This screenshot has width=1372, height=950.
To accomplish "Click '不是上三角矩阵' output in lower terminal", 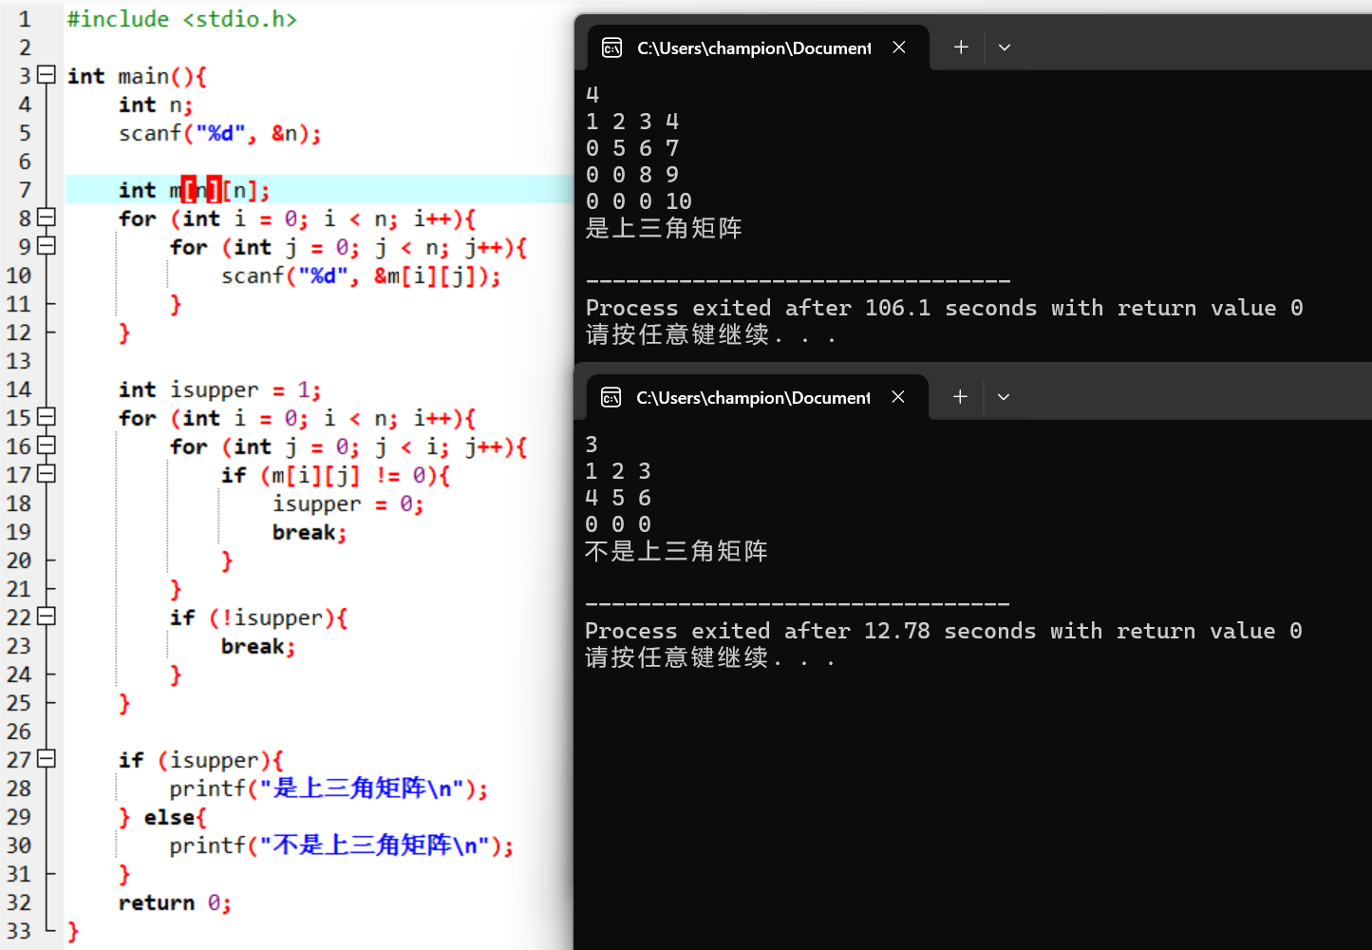I will [x=676, y=551].
